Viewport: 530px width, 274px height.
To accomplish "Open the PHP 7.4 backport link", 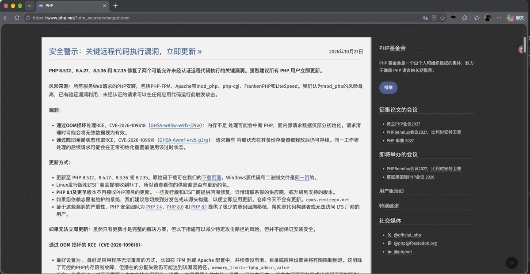I will pos(154,207).
